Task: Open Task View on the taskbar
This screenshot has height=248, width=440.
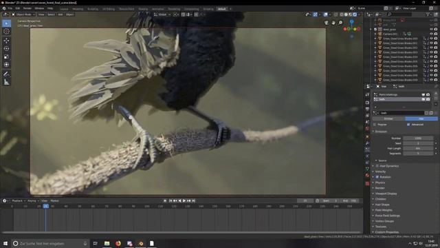Action: point(96,243)
